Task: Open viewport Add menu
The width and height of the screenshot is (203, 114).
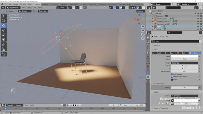Action: [35, 8]
